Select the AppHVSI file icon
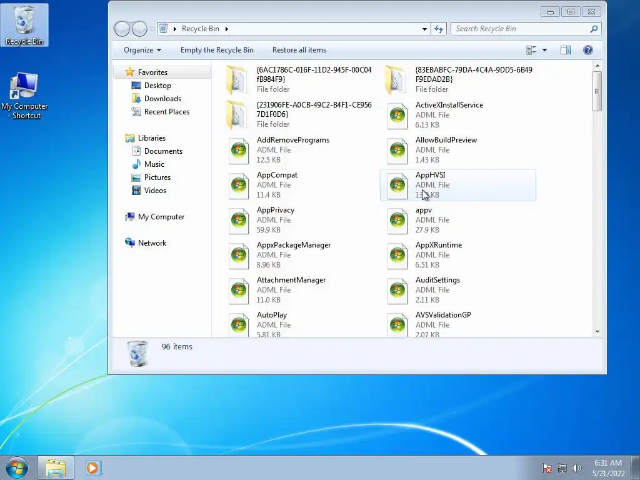Screen dimensions: 640x480 397,186
